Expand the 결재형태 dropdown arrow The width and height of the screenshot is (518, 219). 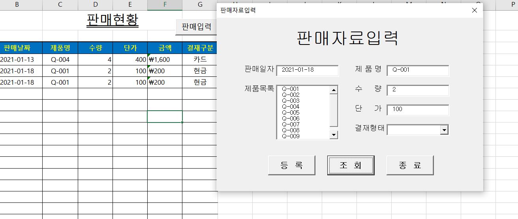444,130
